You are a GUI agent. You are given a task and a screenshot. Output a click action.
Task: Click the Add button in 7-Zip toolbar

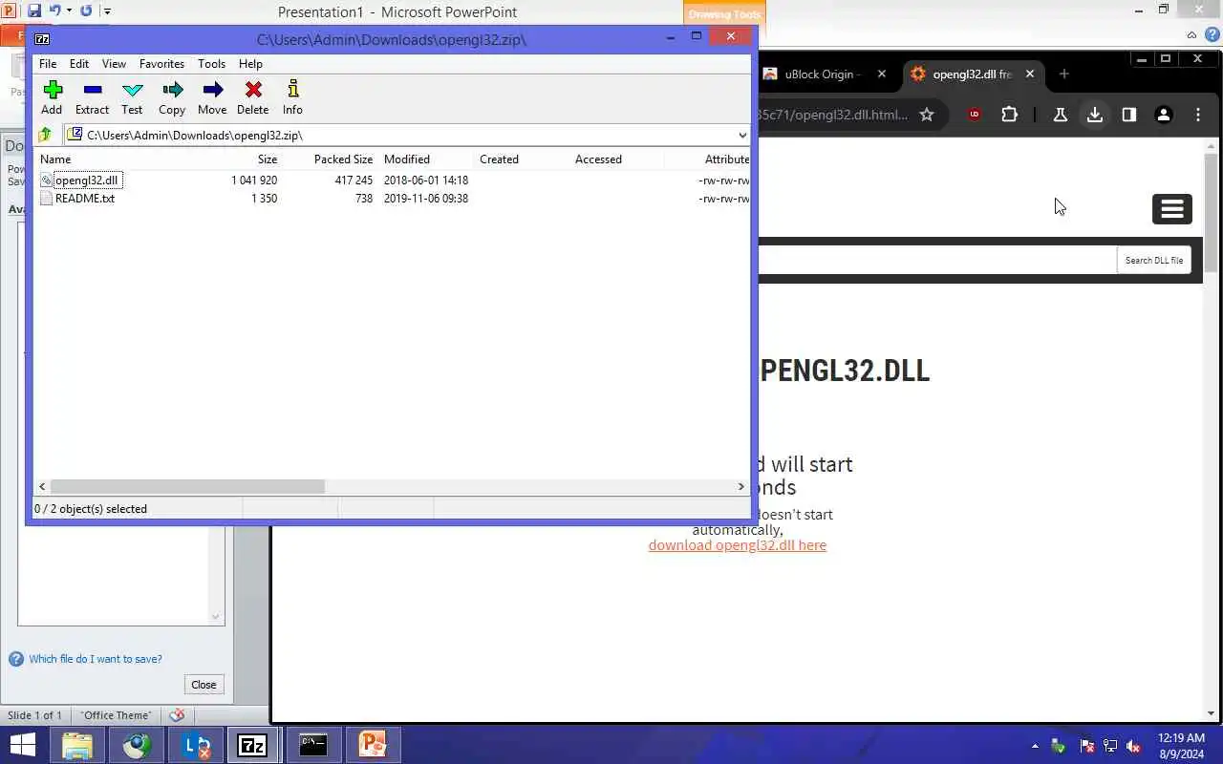tap(53, 96)
